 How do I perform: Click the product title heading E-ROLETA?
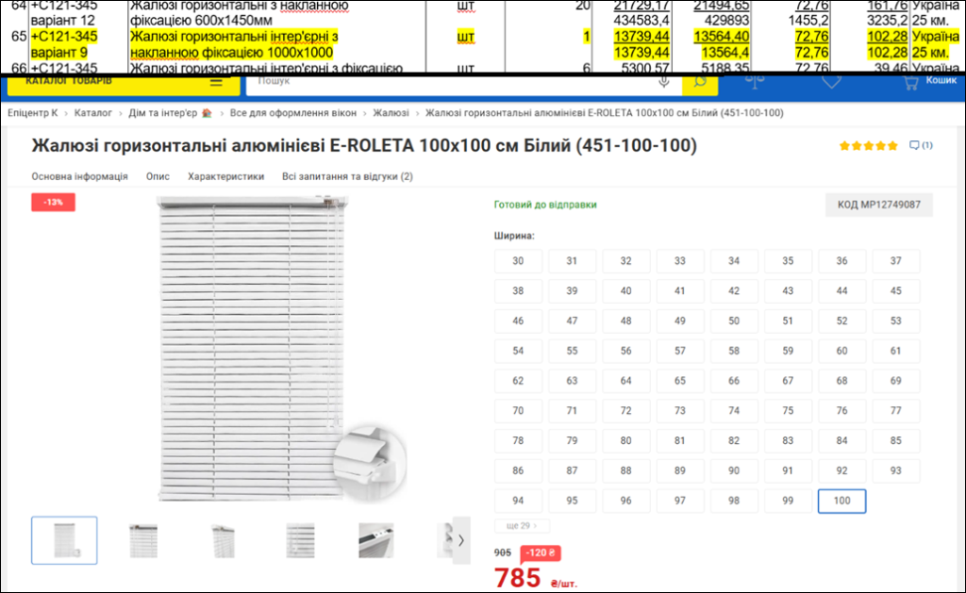364,146
